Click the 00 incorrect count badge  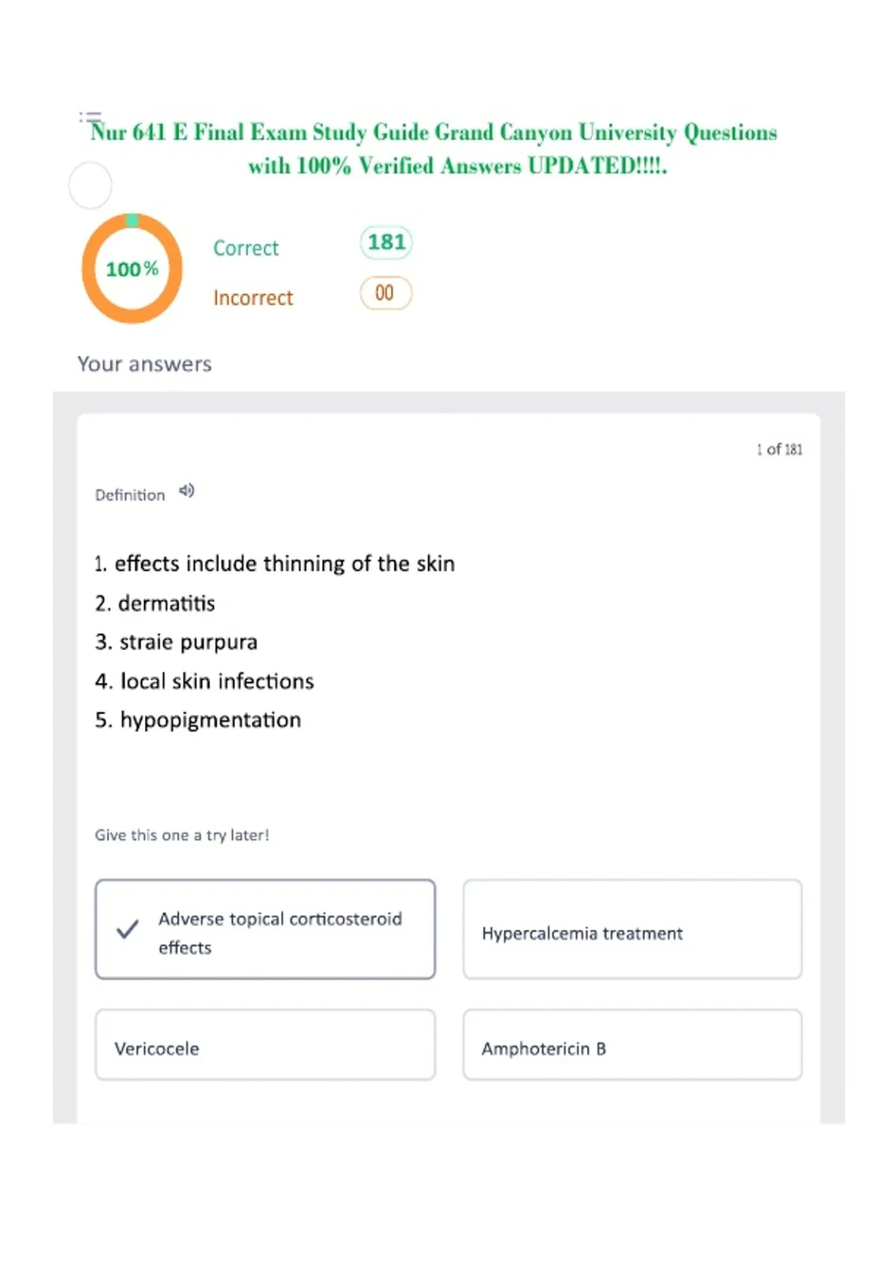pos(386,293)
